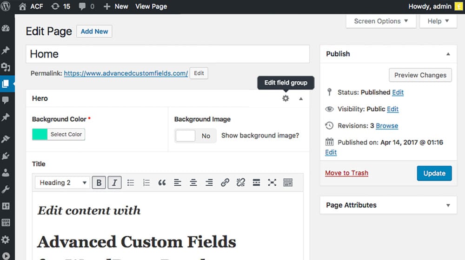
Task: Toggle the toolbar kitchen sink icon
Action: [x=288, y=182]
